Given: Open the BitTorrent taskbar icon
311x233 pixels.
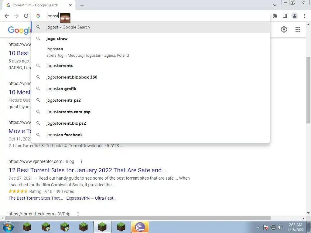Looking at the screenshot, I should (x=140, y=227).
